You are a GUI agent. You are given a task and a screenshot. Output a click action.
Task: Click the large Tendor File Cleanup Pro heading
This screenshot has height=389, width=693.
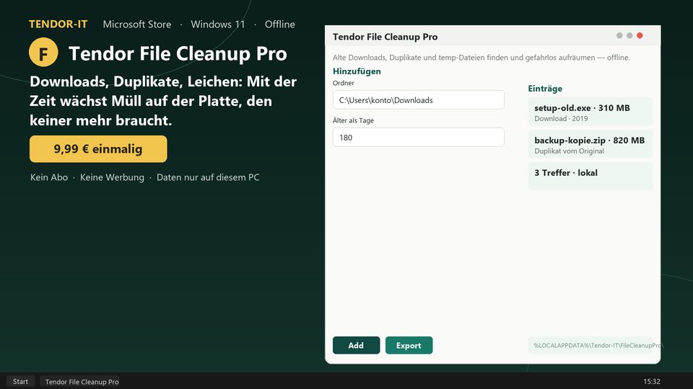pos(178,54)
